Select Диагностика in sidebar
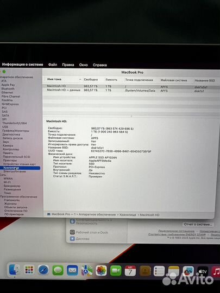The height and width of the screenshot is (293, 220). pyautogui.click(x=11, y=135)
